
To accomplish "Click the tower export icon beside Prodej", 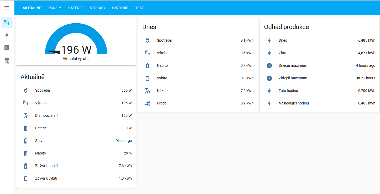I will (147, 103).
